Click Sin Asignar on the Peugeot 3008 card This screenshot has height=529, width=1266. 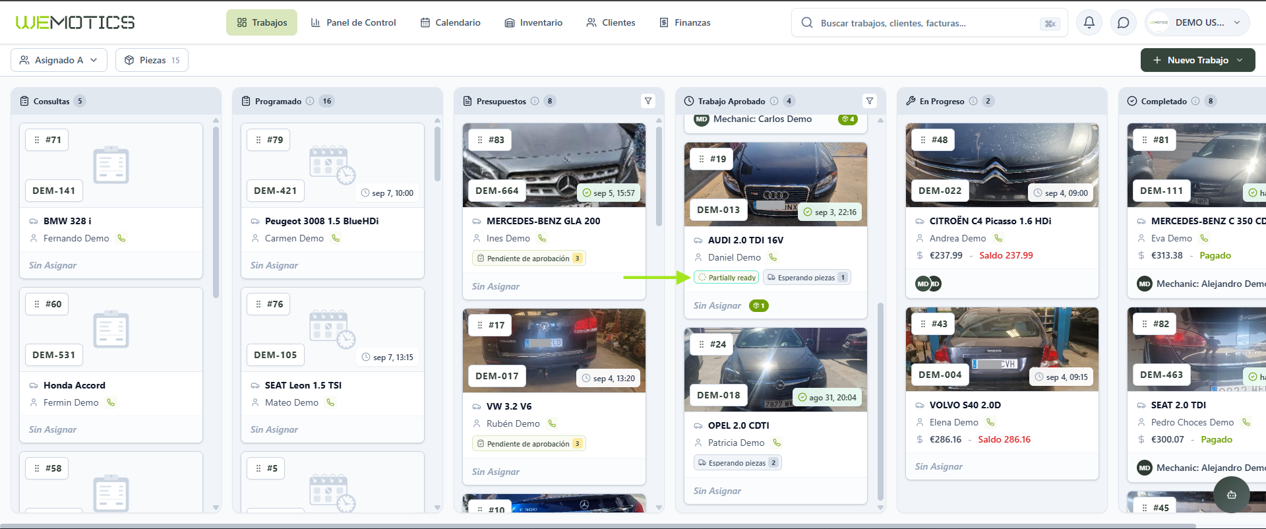(x=274, y=265)
